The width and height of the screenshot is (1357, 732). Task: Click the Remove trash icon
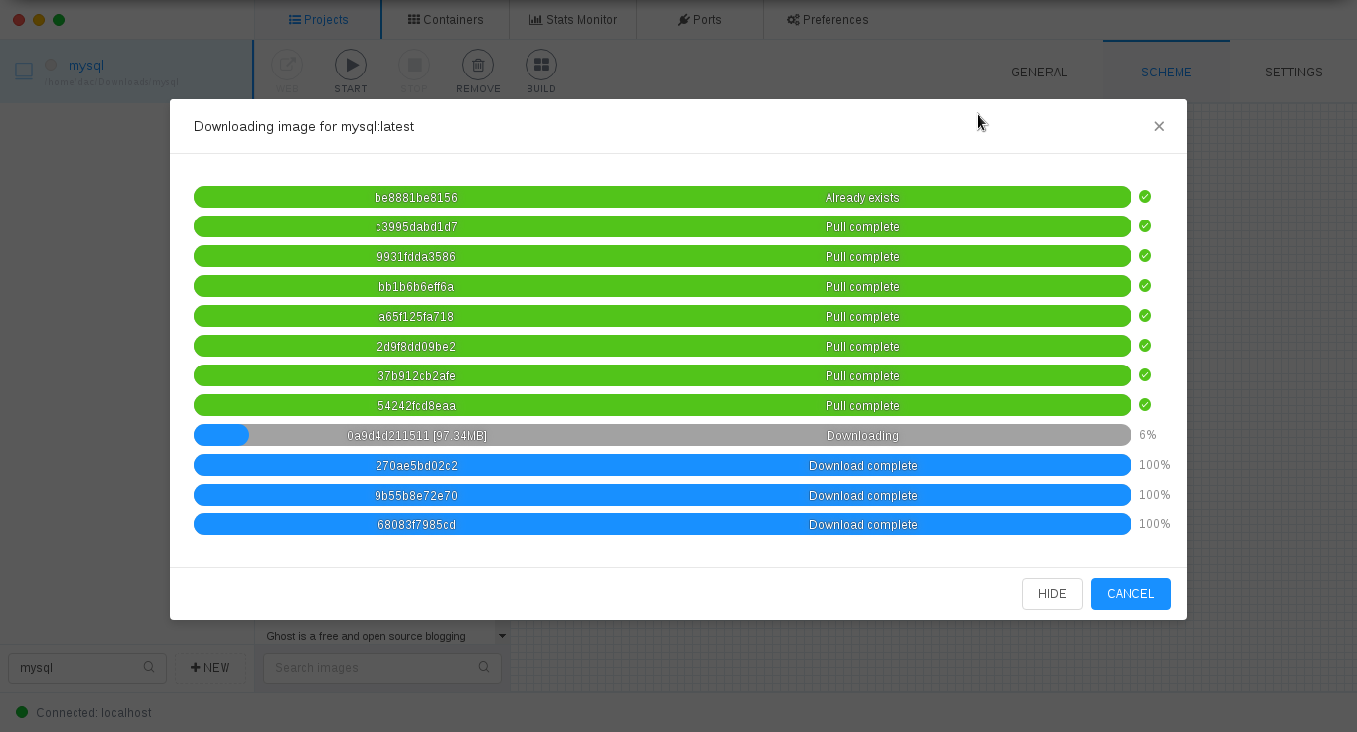click(478, 66)
